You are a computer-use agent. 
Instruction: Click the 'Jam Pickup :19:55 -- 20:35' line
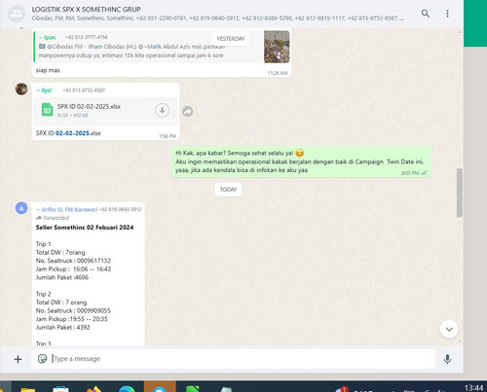coord(71,319)
